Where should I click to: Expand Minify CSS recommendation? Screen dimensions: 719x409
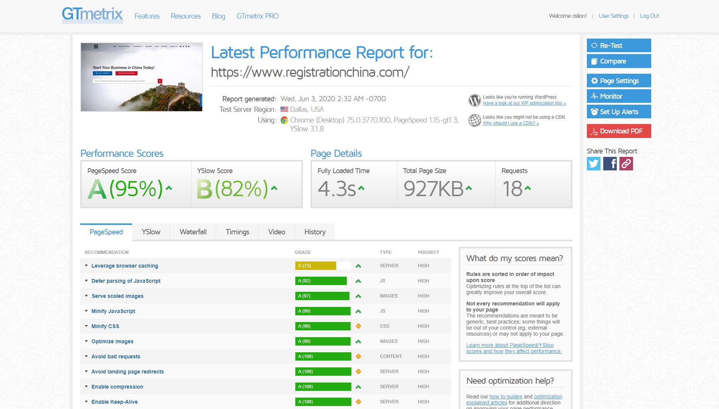tap(105, 326)
